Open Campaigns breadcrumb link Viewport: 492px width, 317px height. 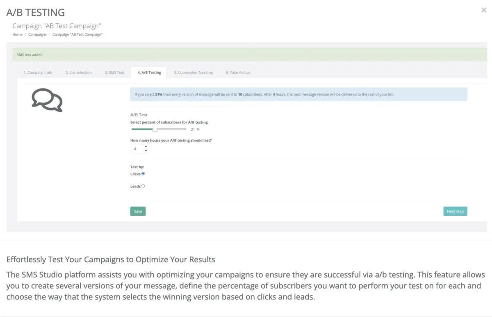click(37, 34)
